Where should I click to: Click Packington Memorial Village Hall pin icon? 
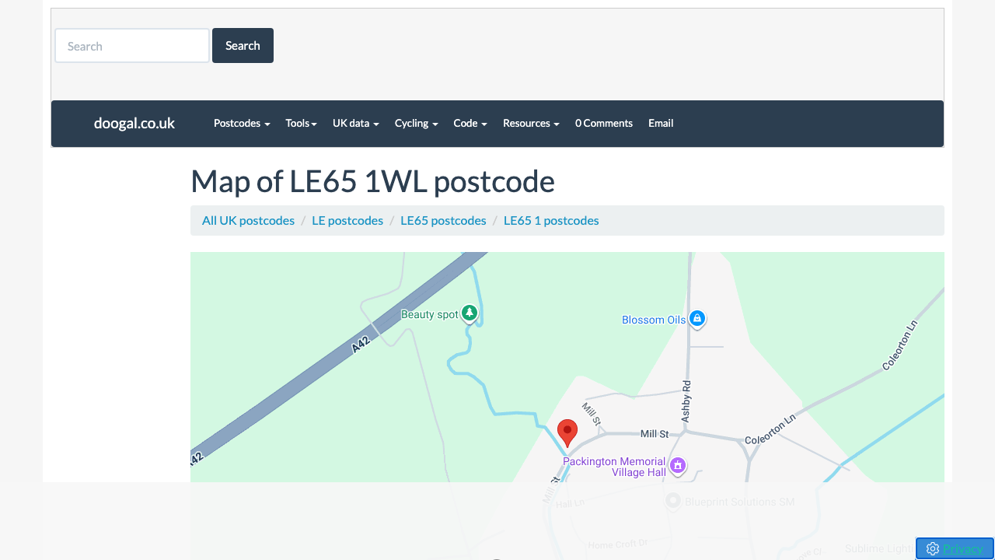(678, 465)
